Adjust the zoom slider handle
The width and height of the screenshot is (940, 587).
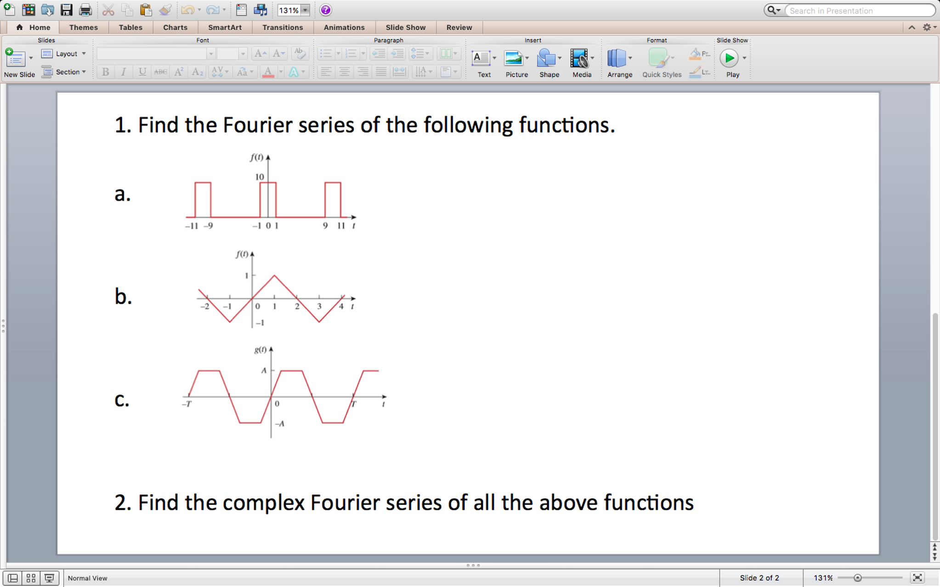(x=857, y=578)
